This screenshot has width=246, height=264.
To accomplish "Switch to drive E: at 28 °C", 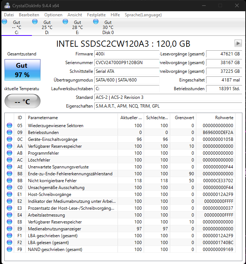I will click(x=78, y=27).
